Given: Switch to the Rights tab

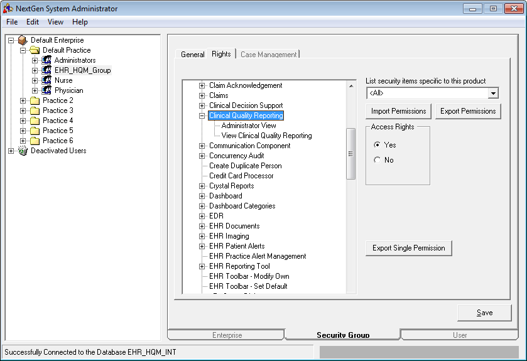Looking at the screenshot, I should [221, 54].
